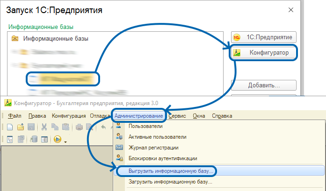Choose Загрузить информационную базу

click(219, 182)
